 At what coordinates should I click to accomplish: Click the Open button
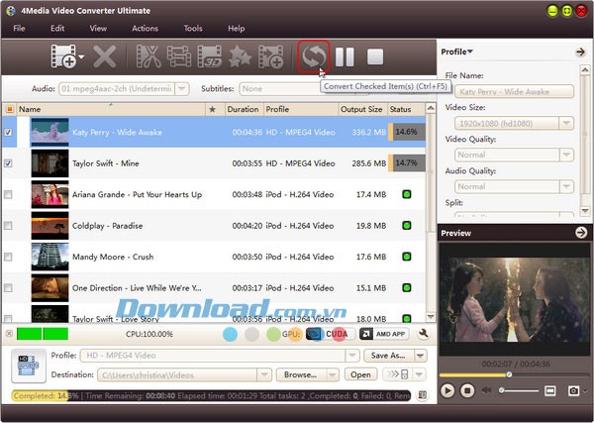coord(360,374)
